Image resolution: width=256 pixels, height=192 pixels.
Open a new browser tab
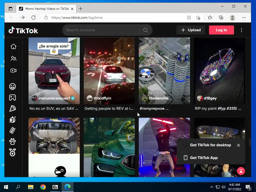(x=81, y=9)
